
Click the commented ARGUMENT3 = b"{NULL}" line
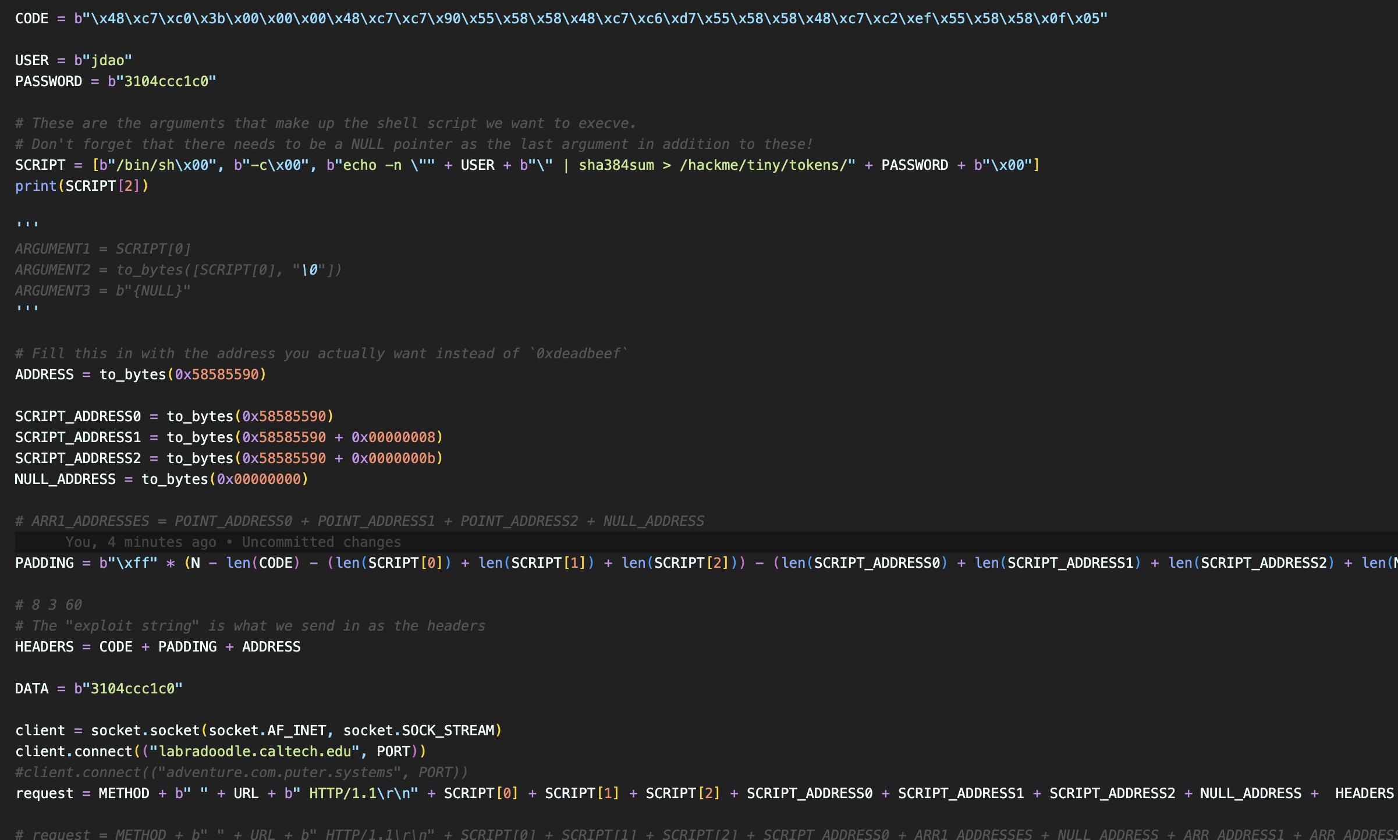point(103,291)
